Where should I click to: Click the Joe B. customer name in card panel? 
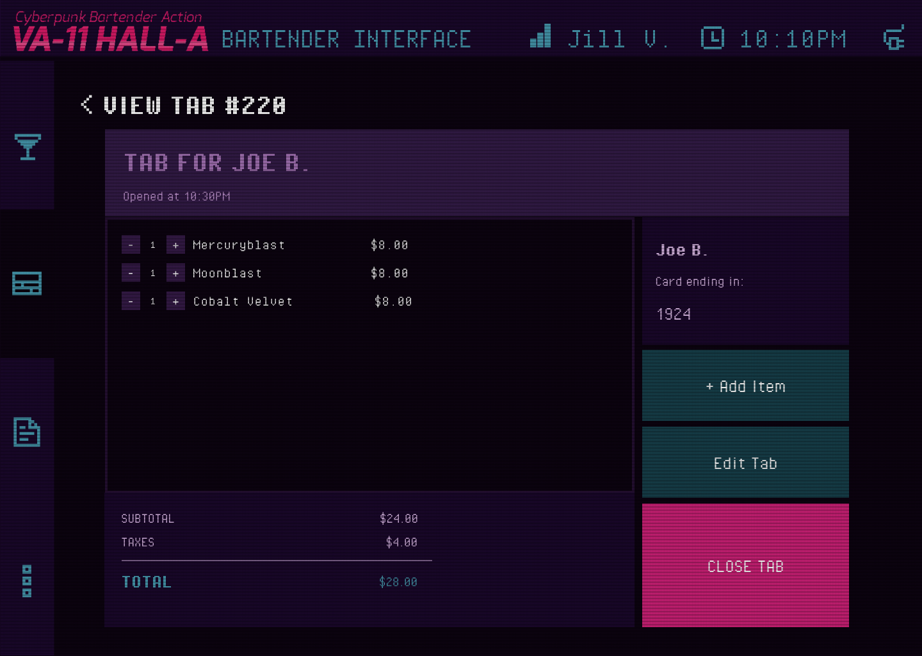click(x=681, y=250)
